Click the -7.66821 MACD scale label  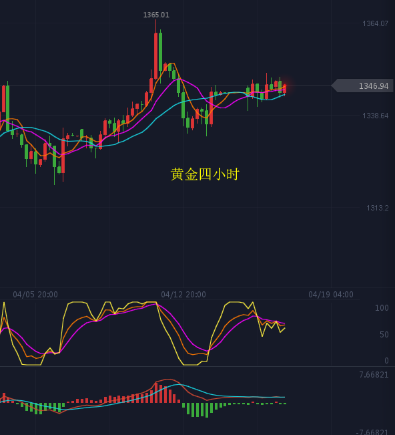click(372, 432)
